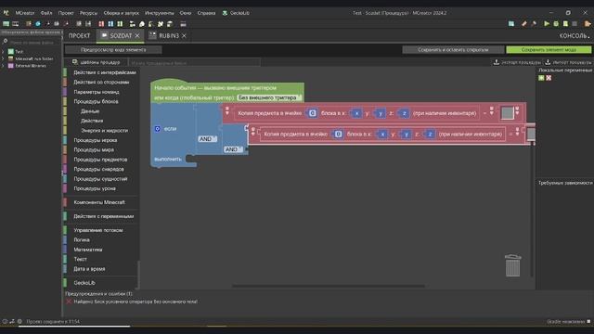Screen dimensions: 594x334
Task: Click green 'Сохранить элемент мода' button
Action: (549, 49)
